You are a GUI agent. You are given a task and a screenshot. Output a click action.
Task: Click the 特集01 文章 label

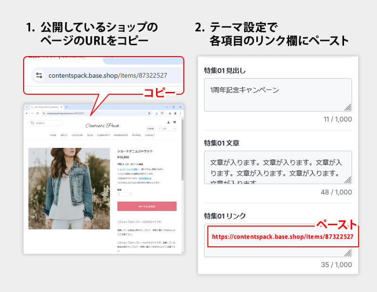pos(221,143)
